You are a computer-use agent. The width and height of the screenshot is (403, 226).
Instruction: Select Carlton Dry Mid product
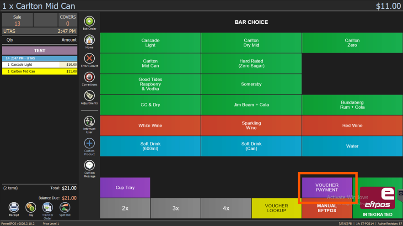click(x=251, y=42)
